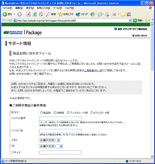155x164 pixels.
Task: Stop page loading with the red X icon
Action: point(29,14)
